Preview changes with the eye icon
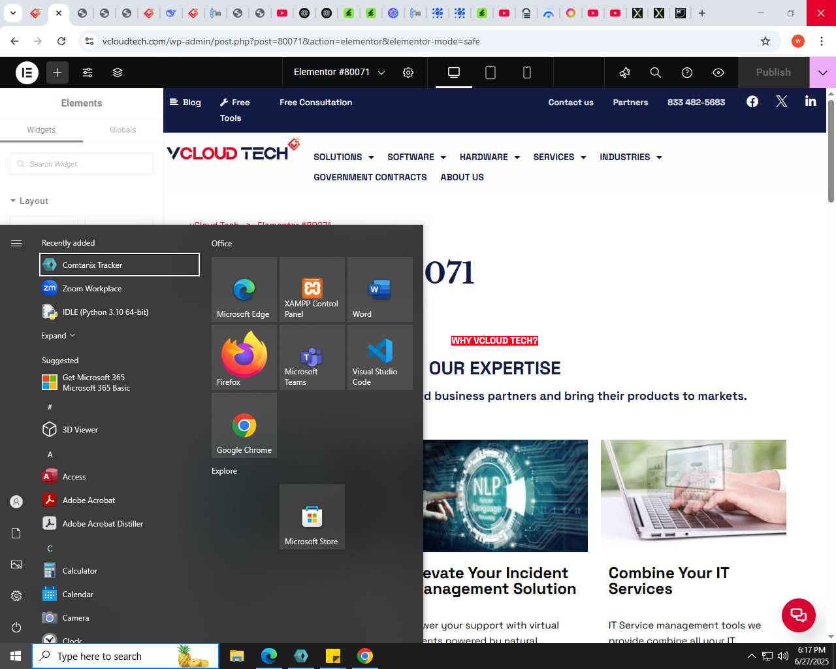Viewport: 836px width, 669px height. 718,73
